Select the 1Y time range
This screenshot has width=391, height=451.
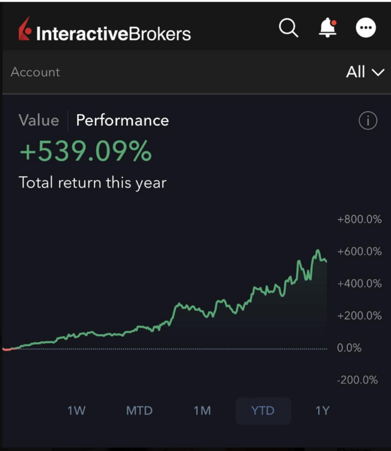click(x=322, y=411)
